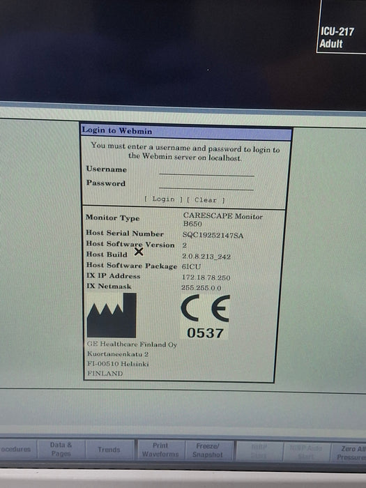Click the CE 0537 mark

point(205,317)
